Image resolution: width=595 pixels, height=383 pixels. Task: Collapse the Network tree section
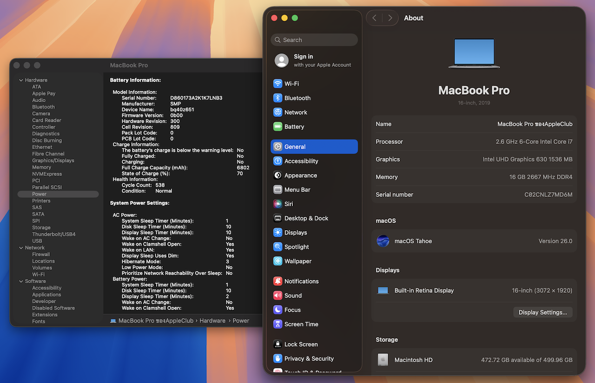coord(21,248)
